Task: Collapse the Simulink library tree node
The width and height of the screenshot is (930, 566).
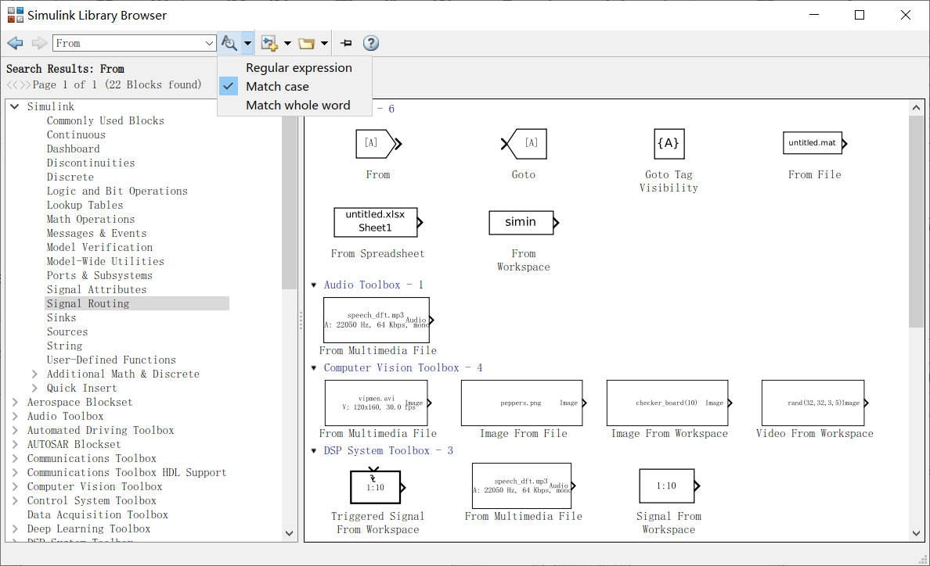Action: 13,106
